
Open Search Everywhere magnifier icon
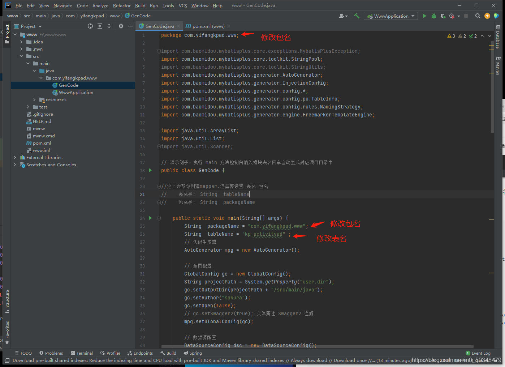coord(478,16)
